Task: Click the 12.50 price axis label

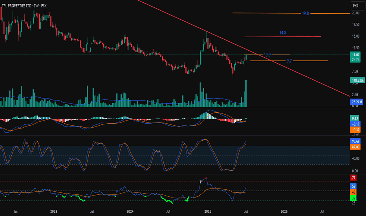Action: pos(356,48)
